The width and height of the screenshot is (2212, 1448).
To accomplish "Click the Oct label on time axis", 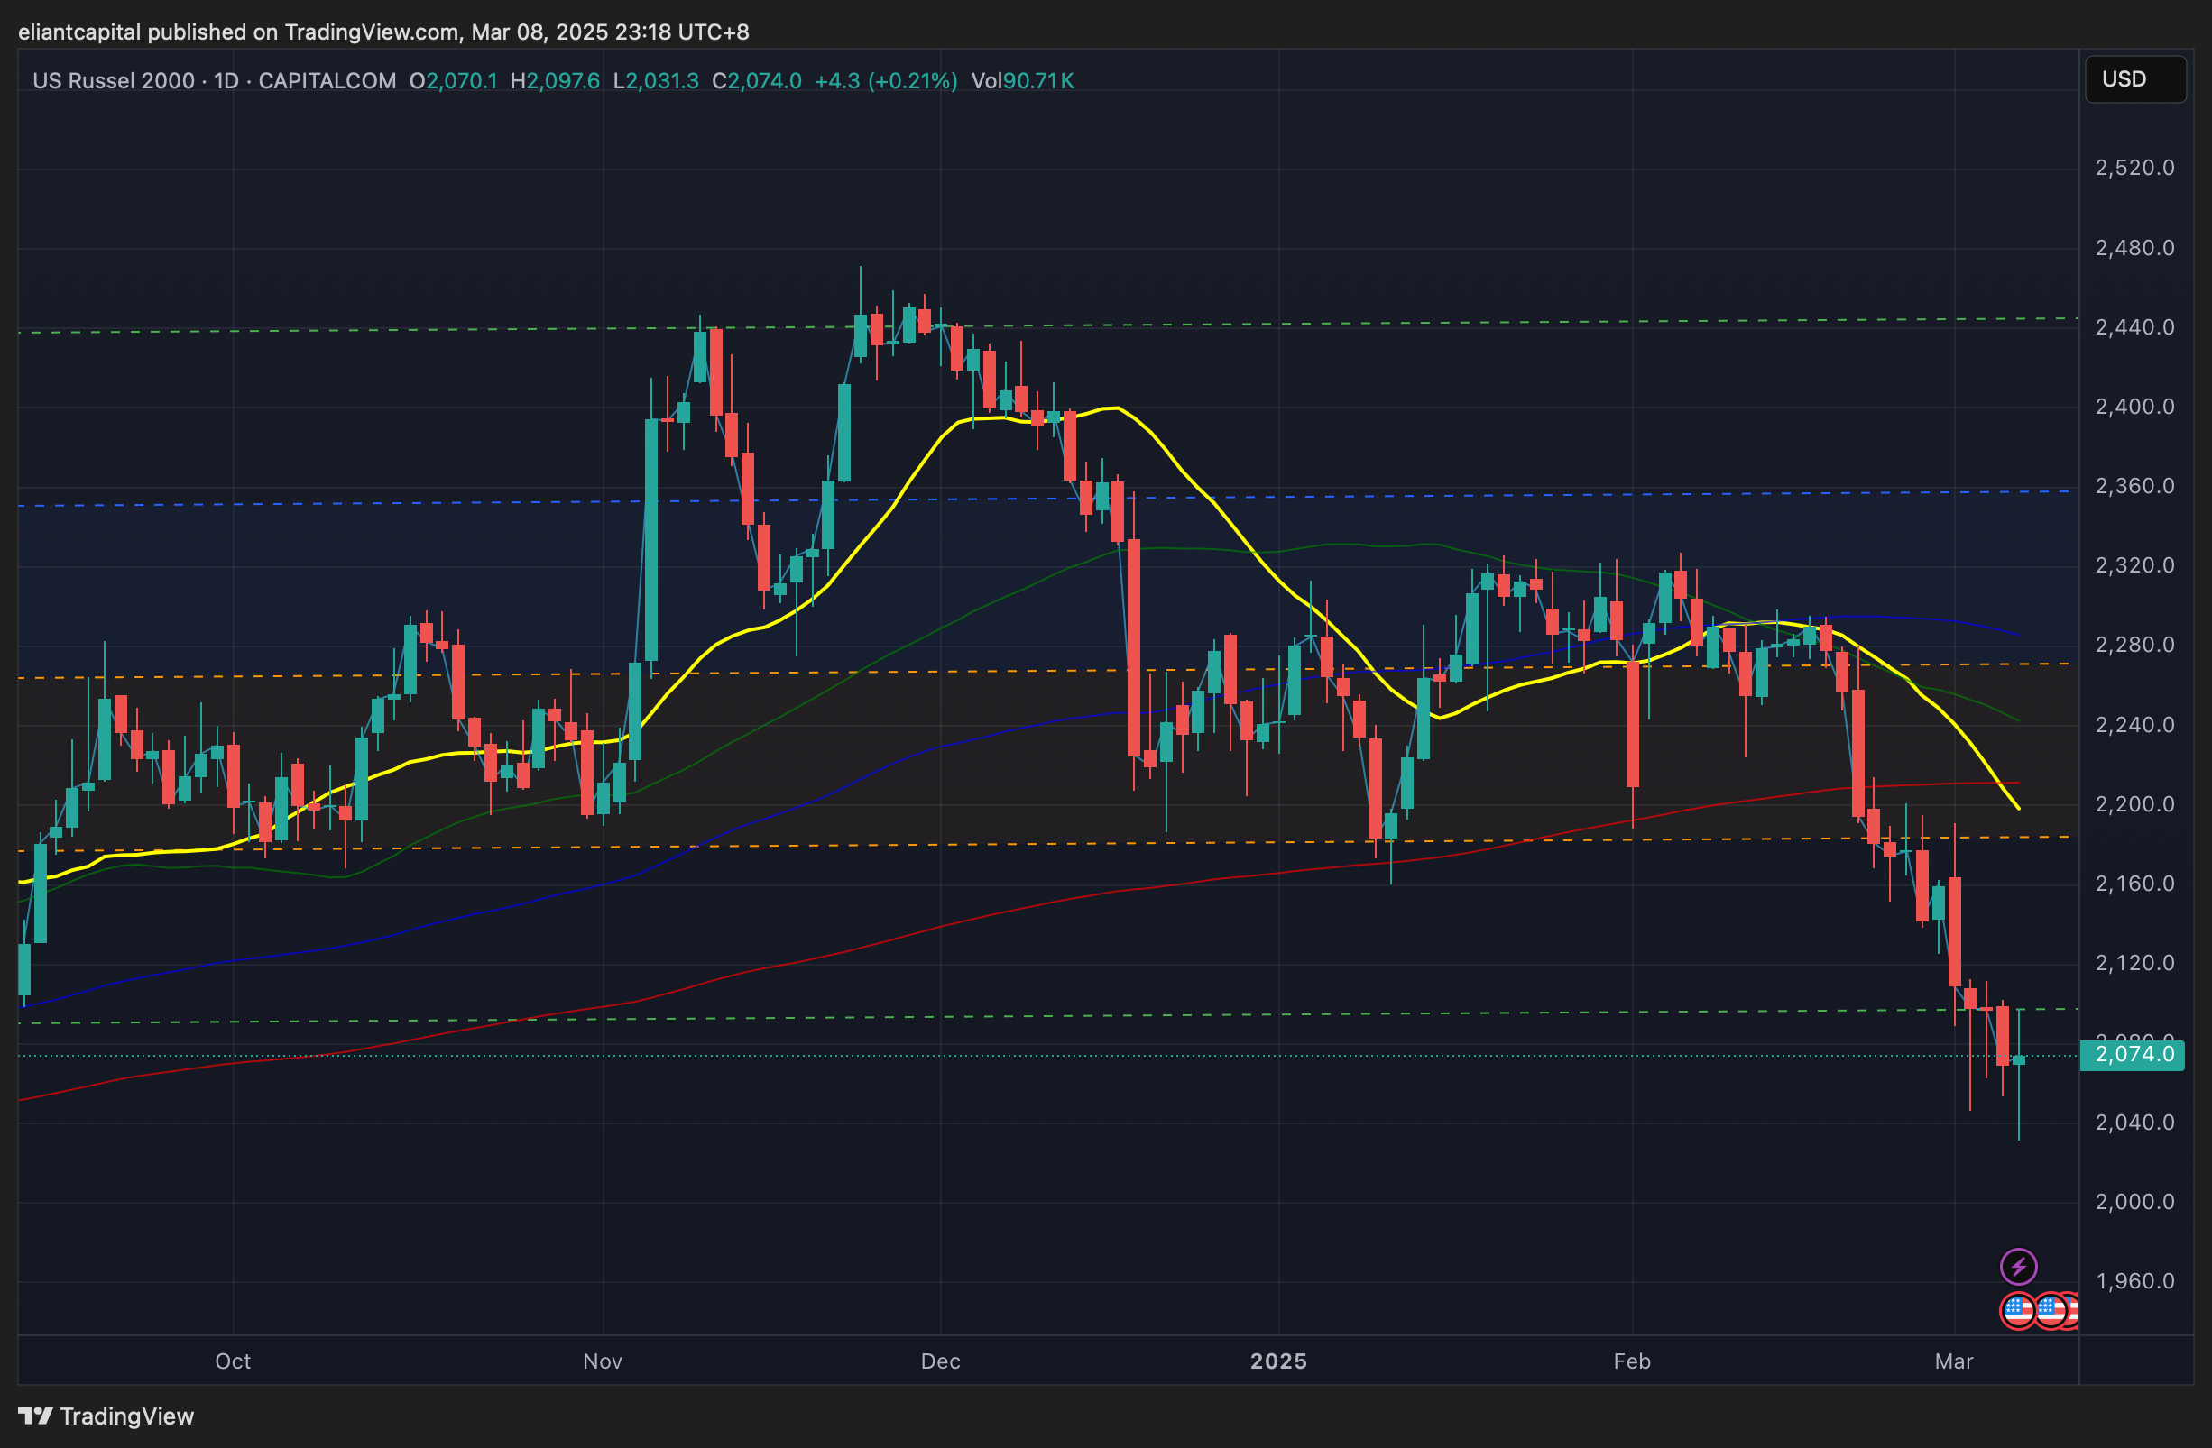I will (233, 1361).
